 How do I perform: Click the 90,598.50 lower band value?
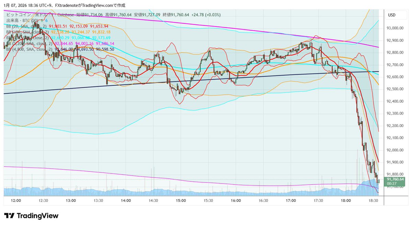coord(105,50)
